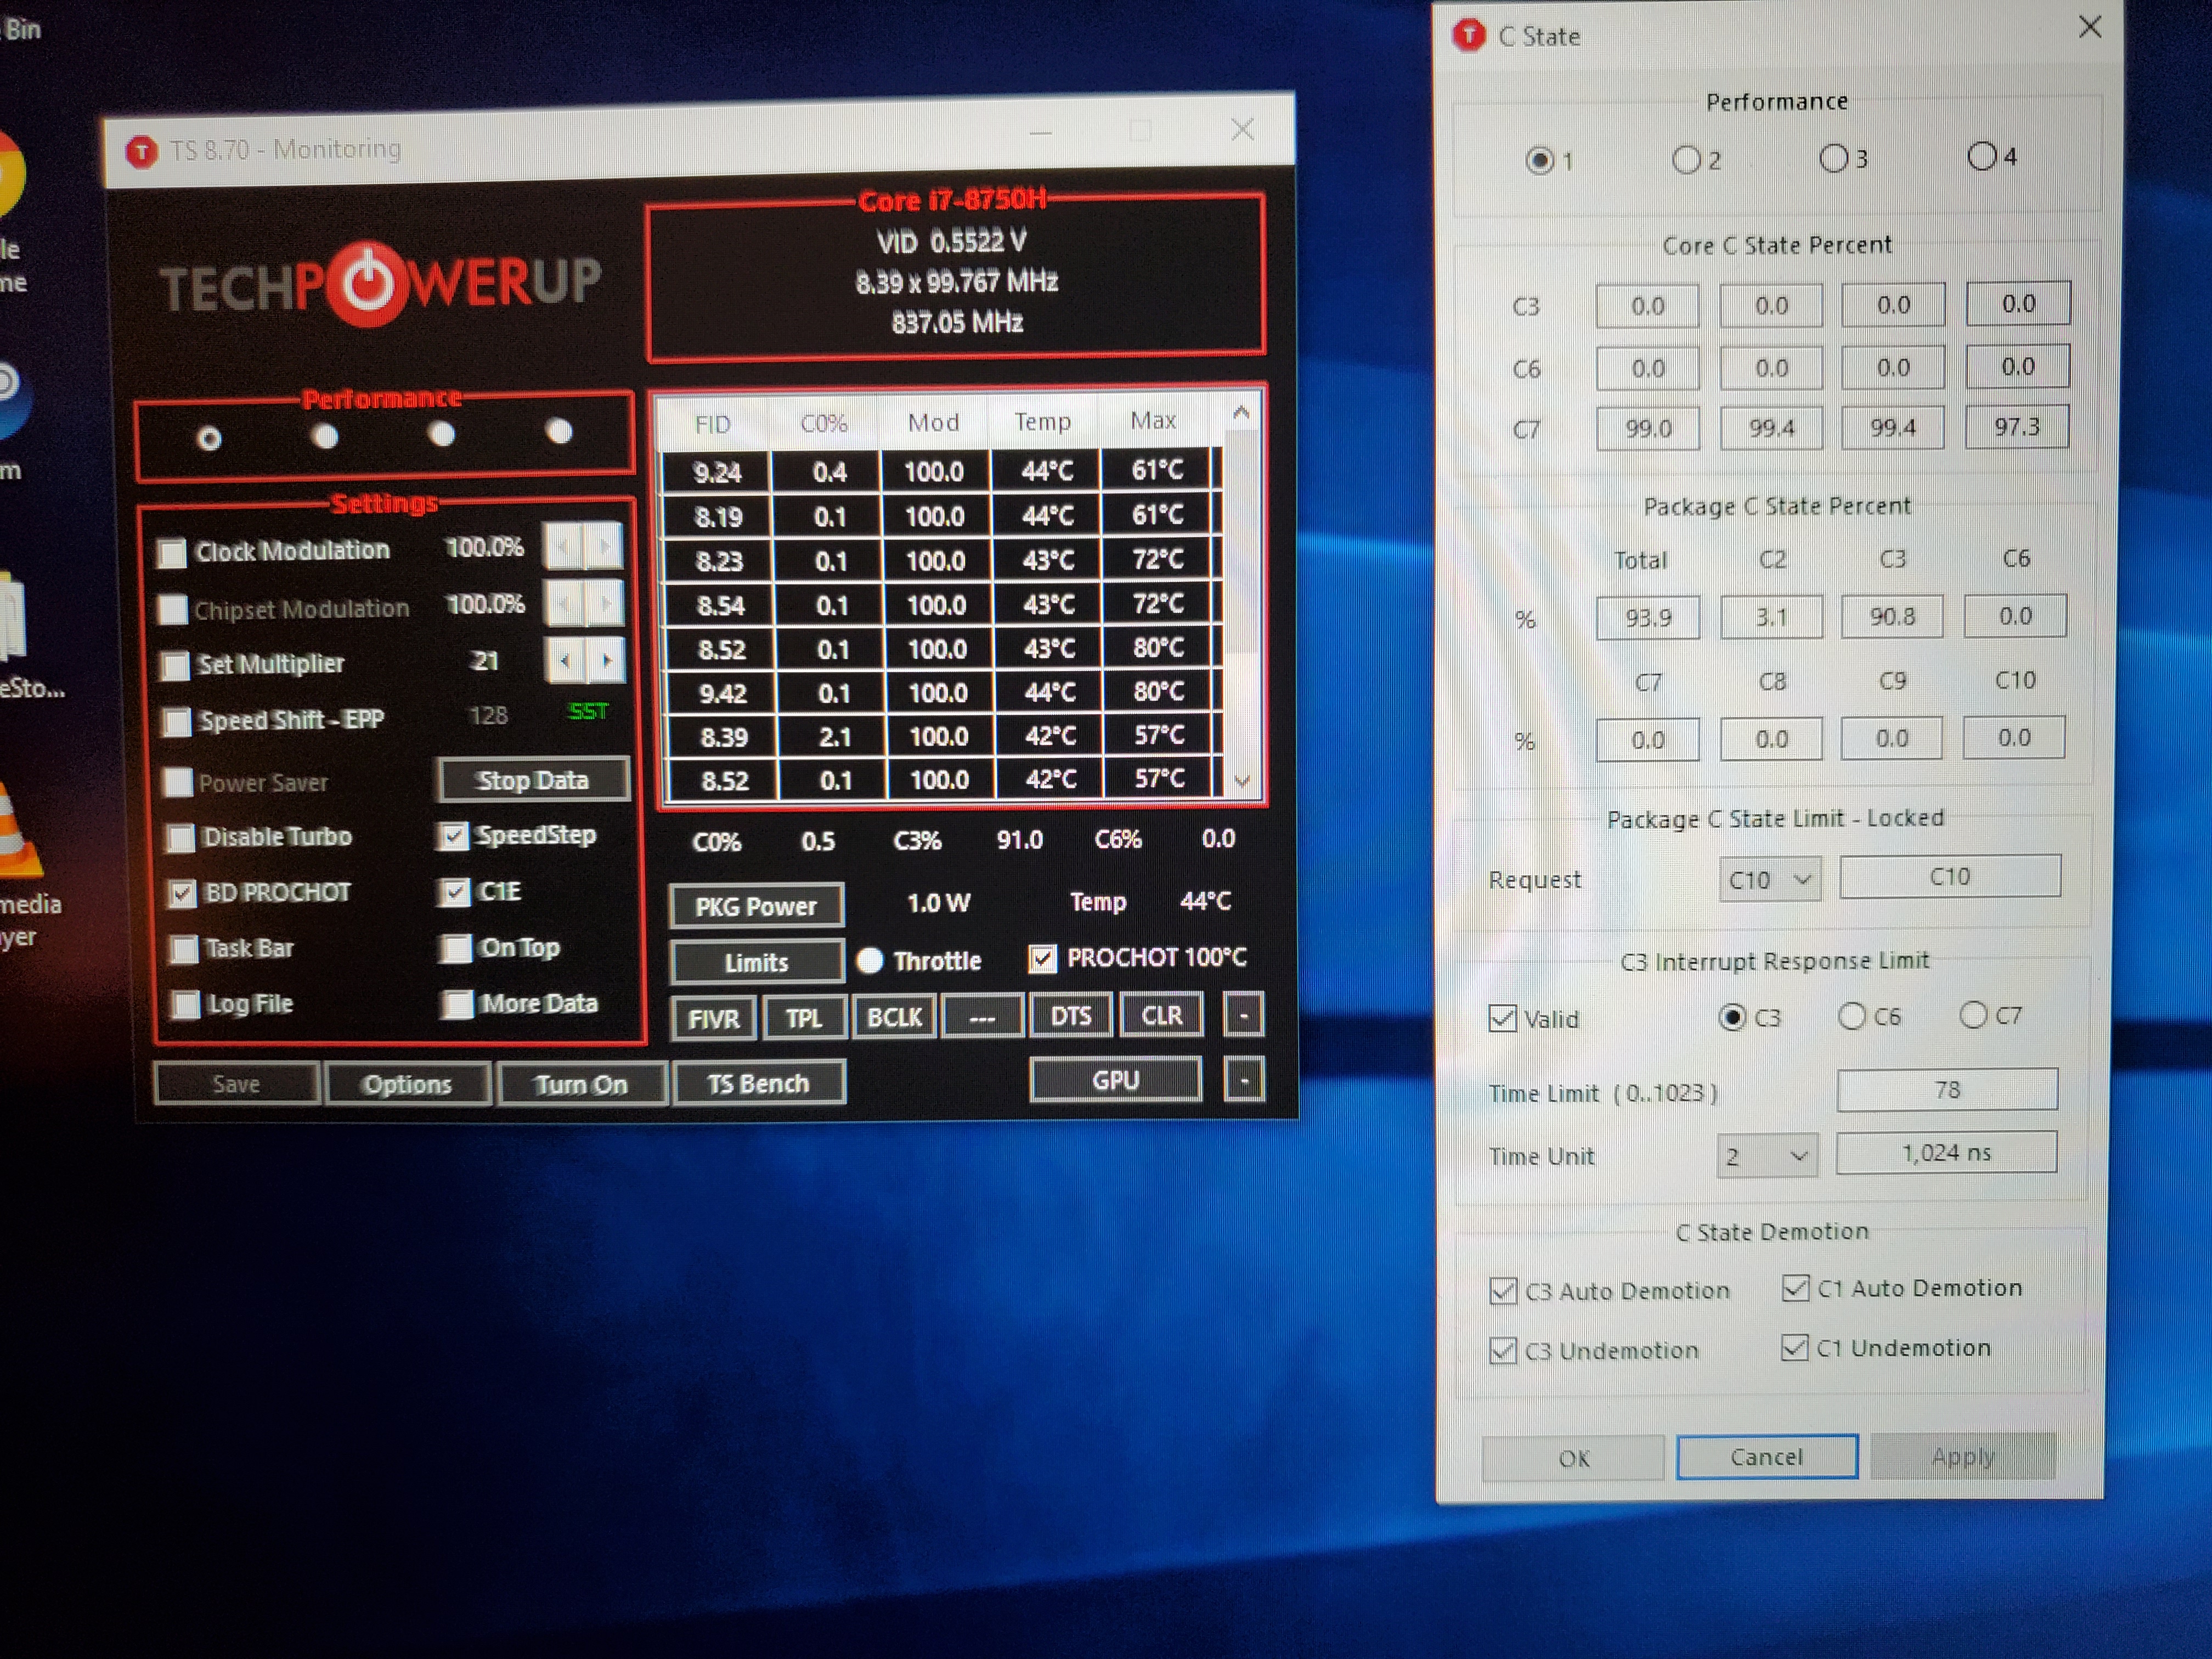Open the PKG Power window
Screen dimensions: 2212x1659
point(756,906)
